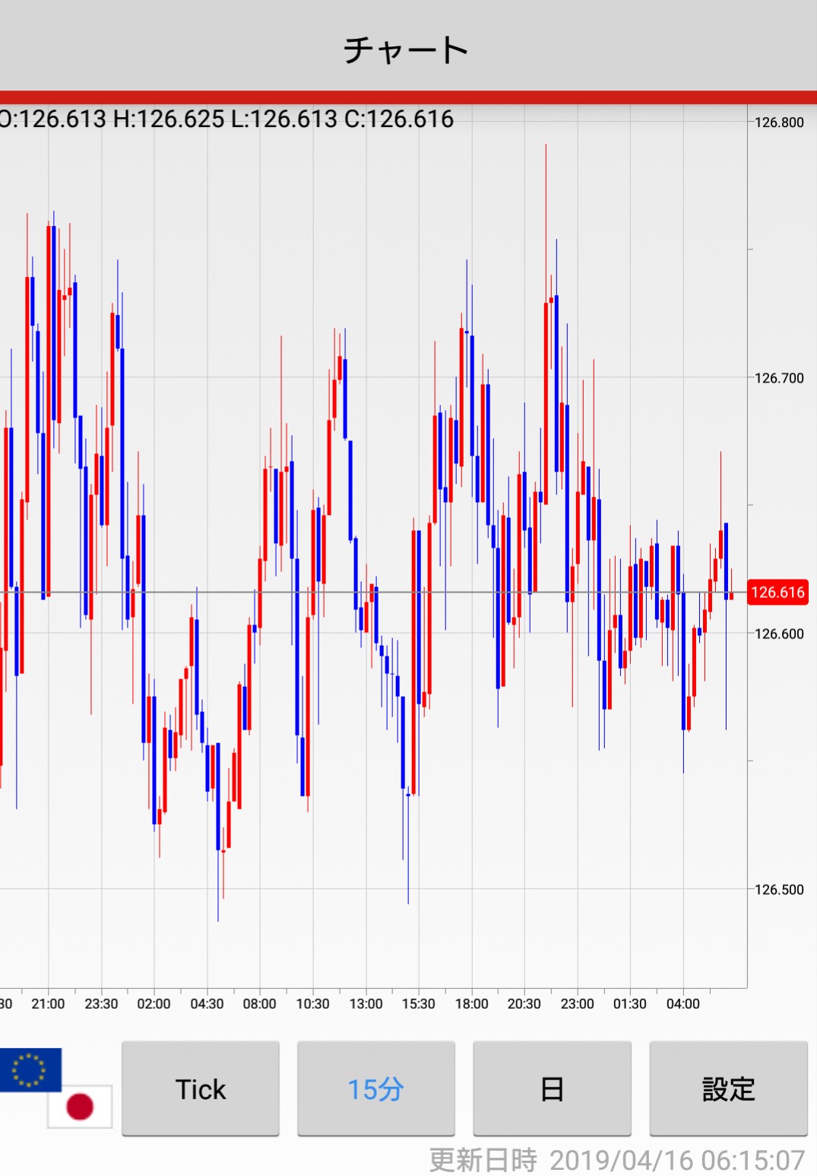Click the 126.500 price axis label
817x1176 pixels.
pyautogui.click(x=779, y=889)
